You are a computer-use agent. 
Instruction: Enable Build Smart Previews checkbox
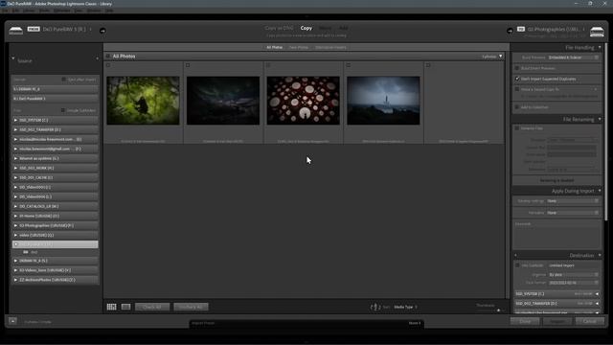tap(517, 68)
